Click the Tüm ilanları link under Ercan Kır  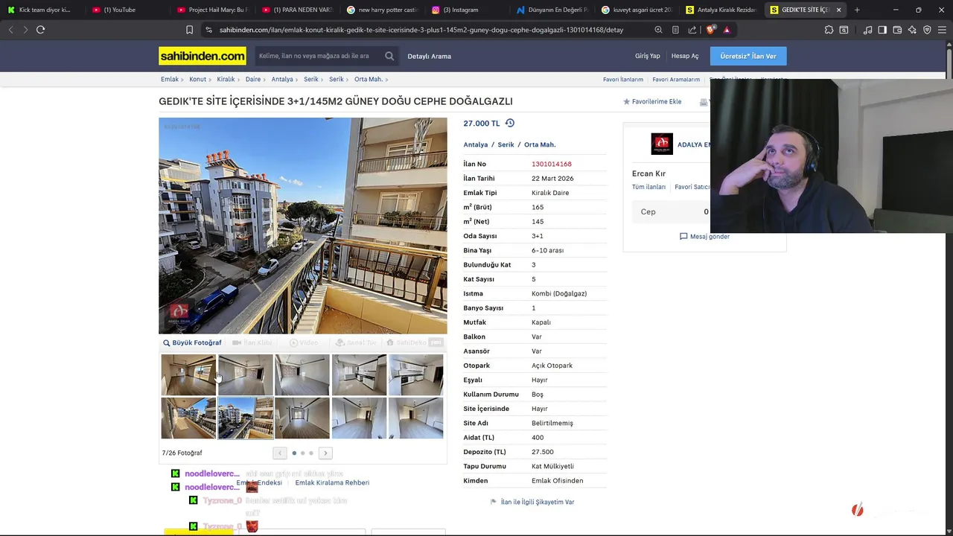pyautogui.click(x=648, y=187)
